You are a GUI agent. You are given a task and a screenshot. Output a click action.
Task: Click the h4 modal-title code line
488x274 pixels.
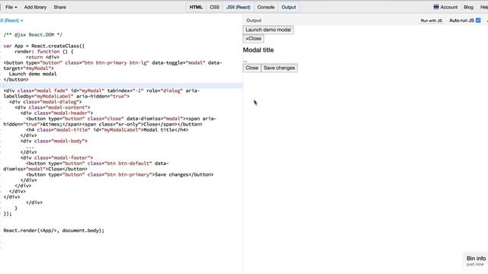pyautogui.click(x=107, y=130)
